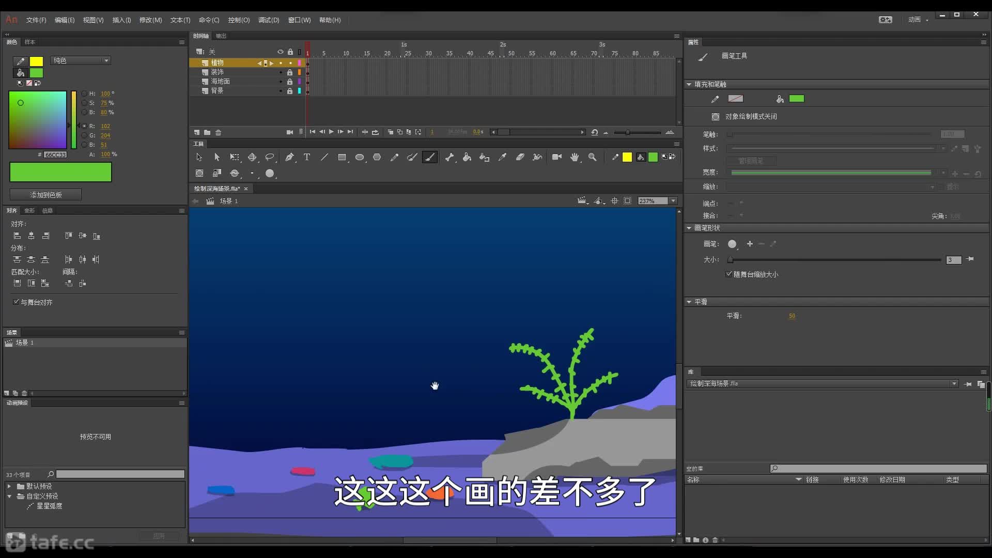The height and width of the screenshot is (558, 992).
Task: Select the Text tool
Action: click(x=307, y=157)
